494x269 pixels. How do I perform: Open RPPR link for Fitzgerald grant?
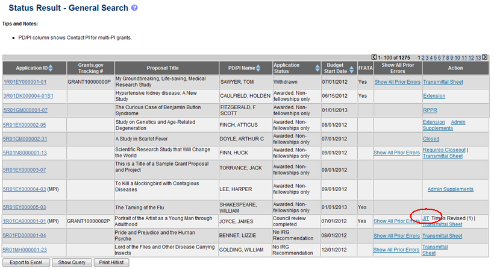click(x=430, y=110)
